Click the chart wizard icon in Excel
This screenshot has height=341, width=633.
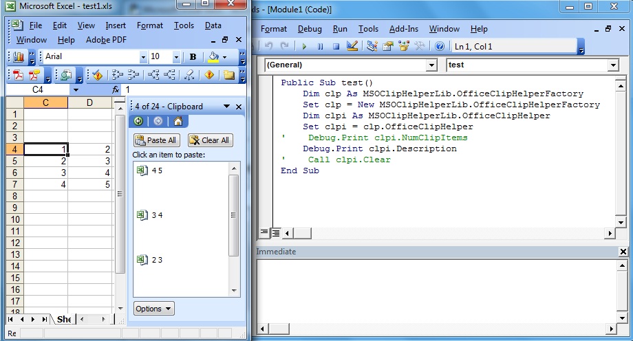[19, 57]
